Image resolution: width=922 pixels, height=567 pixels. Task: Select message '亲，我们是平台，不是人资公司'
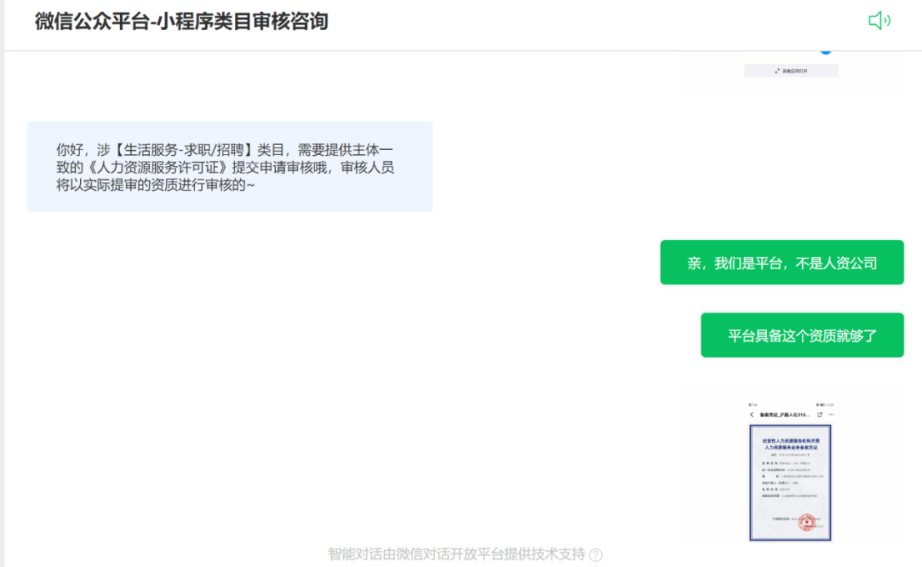coord(782,263)
